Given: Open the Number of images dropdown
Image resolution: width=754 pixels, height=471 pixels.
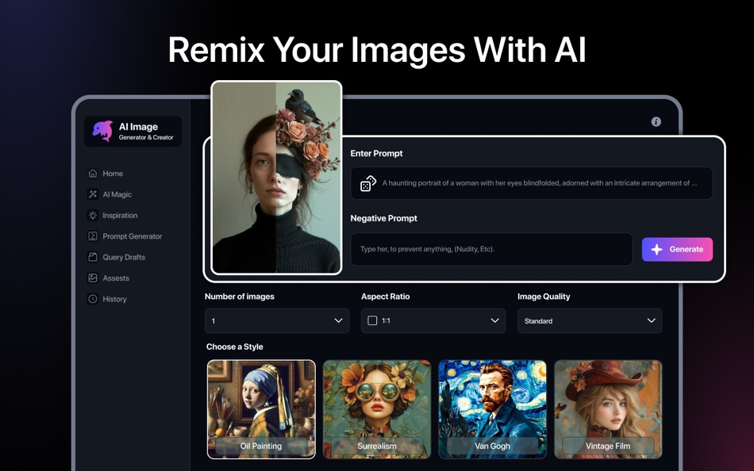Looking at the screenshot, I should tap(277, 320).
